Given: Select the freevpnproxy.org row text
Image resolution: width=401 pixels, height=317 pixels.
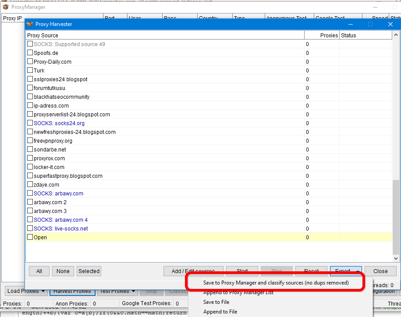Looking at the screenshot, I should pos(53,140).
